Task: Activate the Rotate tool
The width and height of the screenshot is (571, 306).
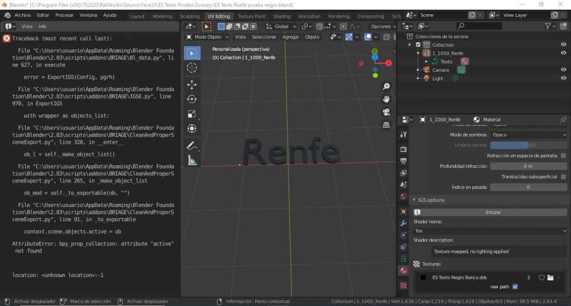Action: tap(192, 99)
